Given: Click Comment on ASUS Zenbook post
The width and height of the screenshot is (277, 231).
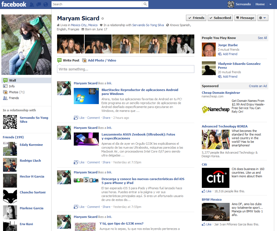Looking at the screenshot, I should 94,162.
